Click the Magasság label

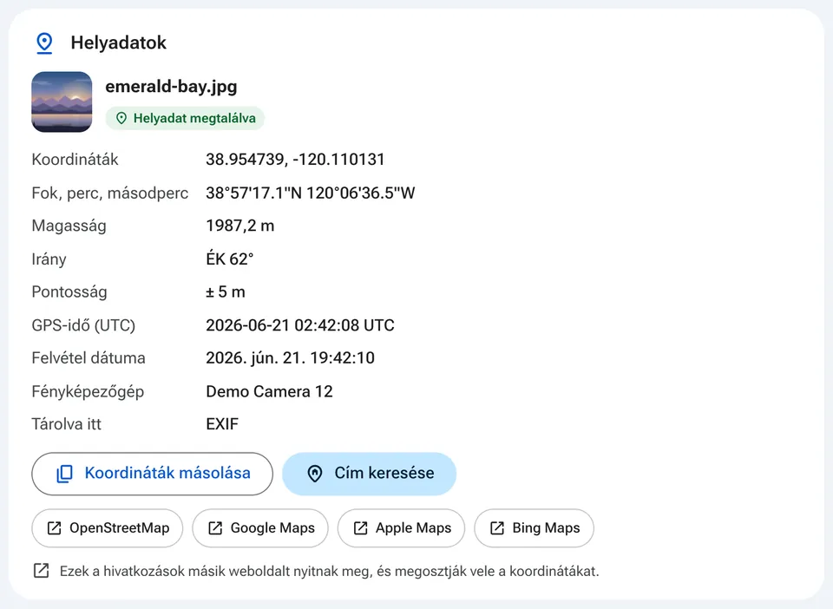pos(69,226)
